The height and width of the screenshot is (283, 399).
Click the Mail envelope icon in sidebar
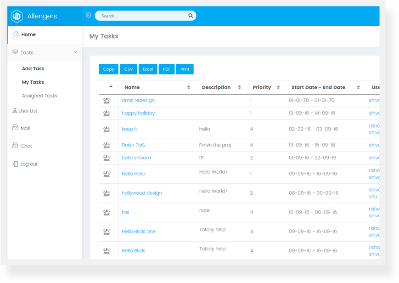[15, 128]
